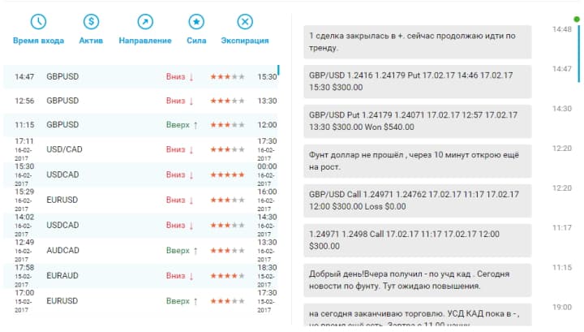Click the green dot at top of chat timeline

tap(577, 19)
